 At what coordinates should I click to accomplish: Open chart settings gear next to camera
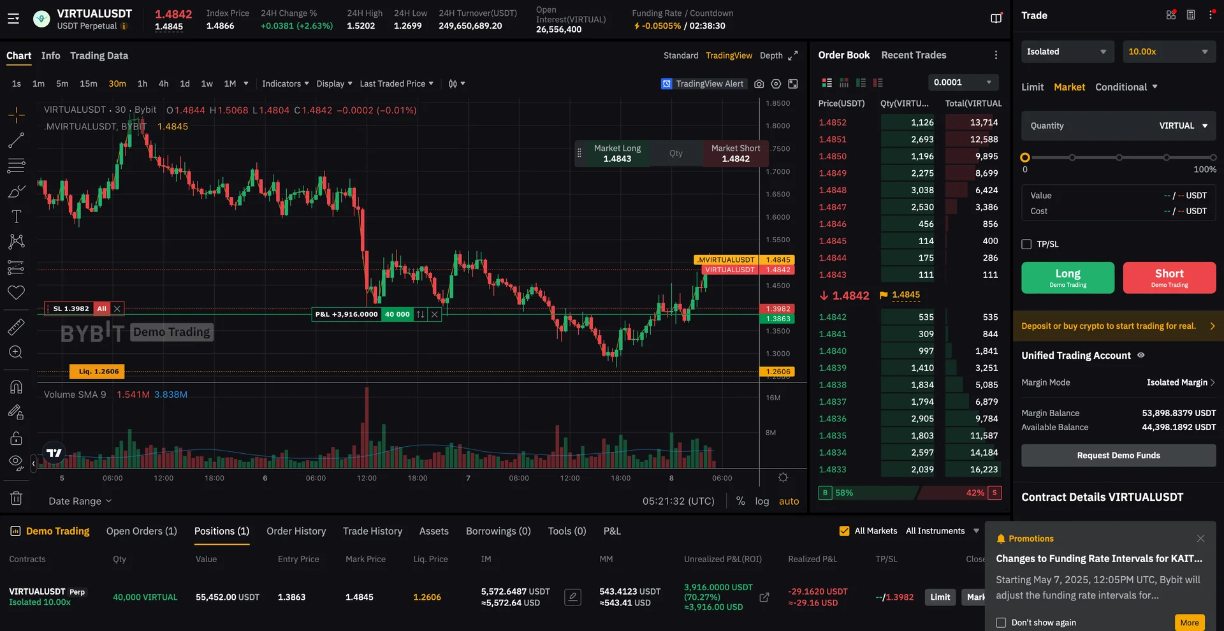776,83
